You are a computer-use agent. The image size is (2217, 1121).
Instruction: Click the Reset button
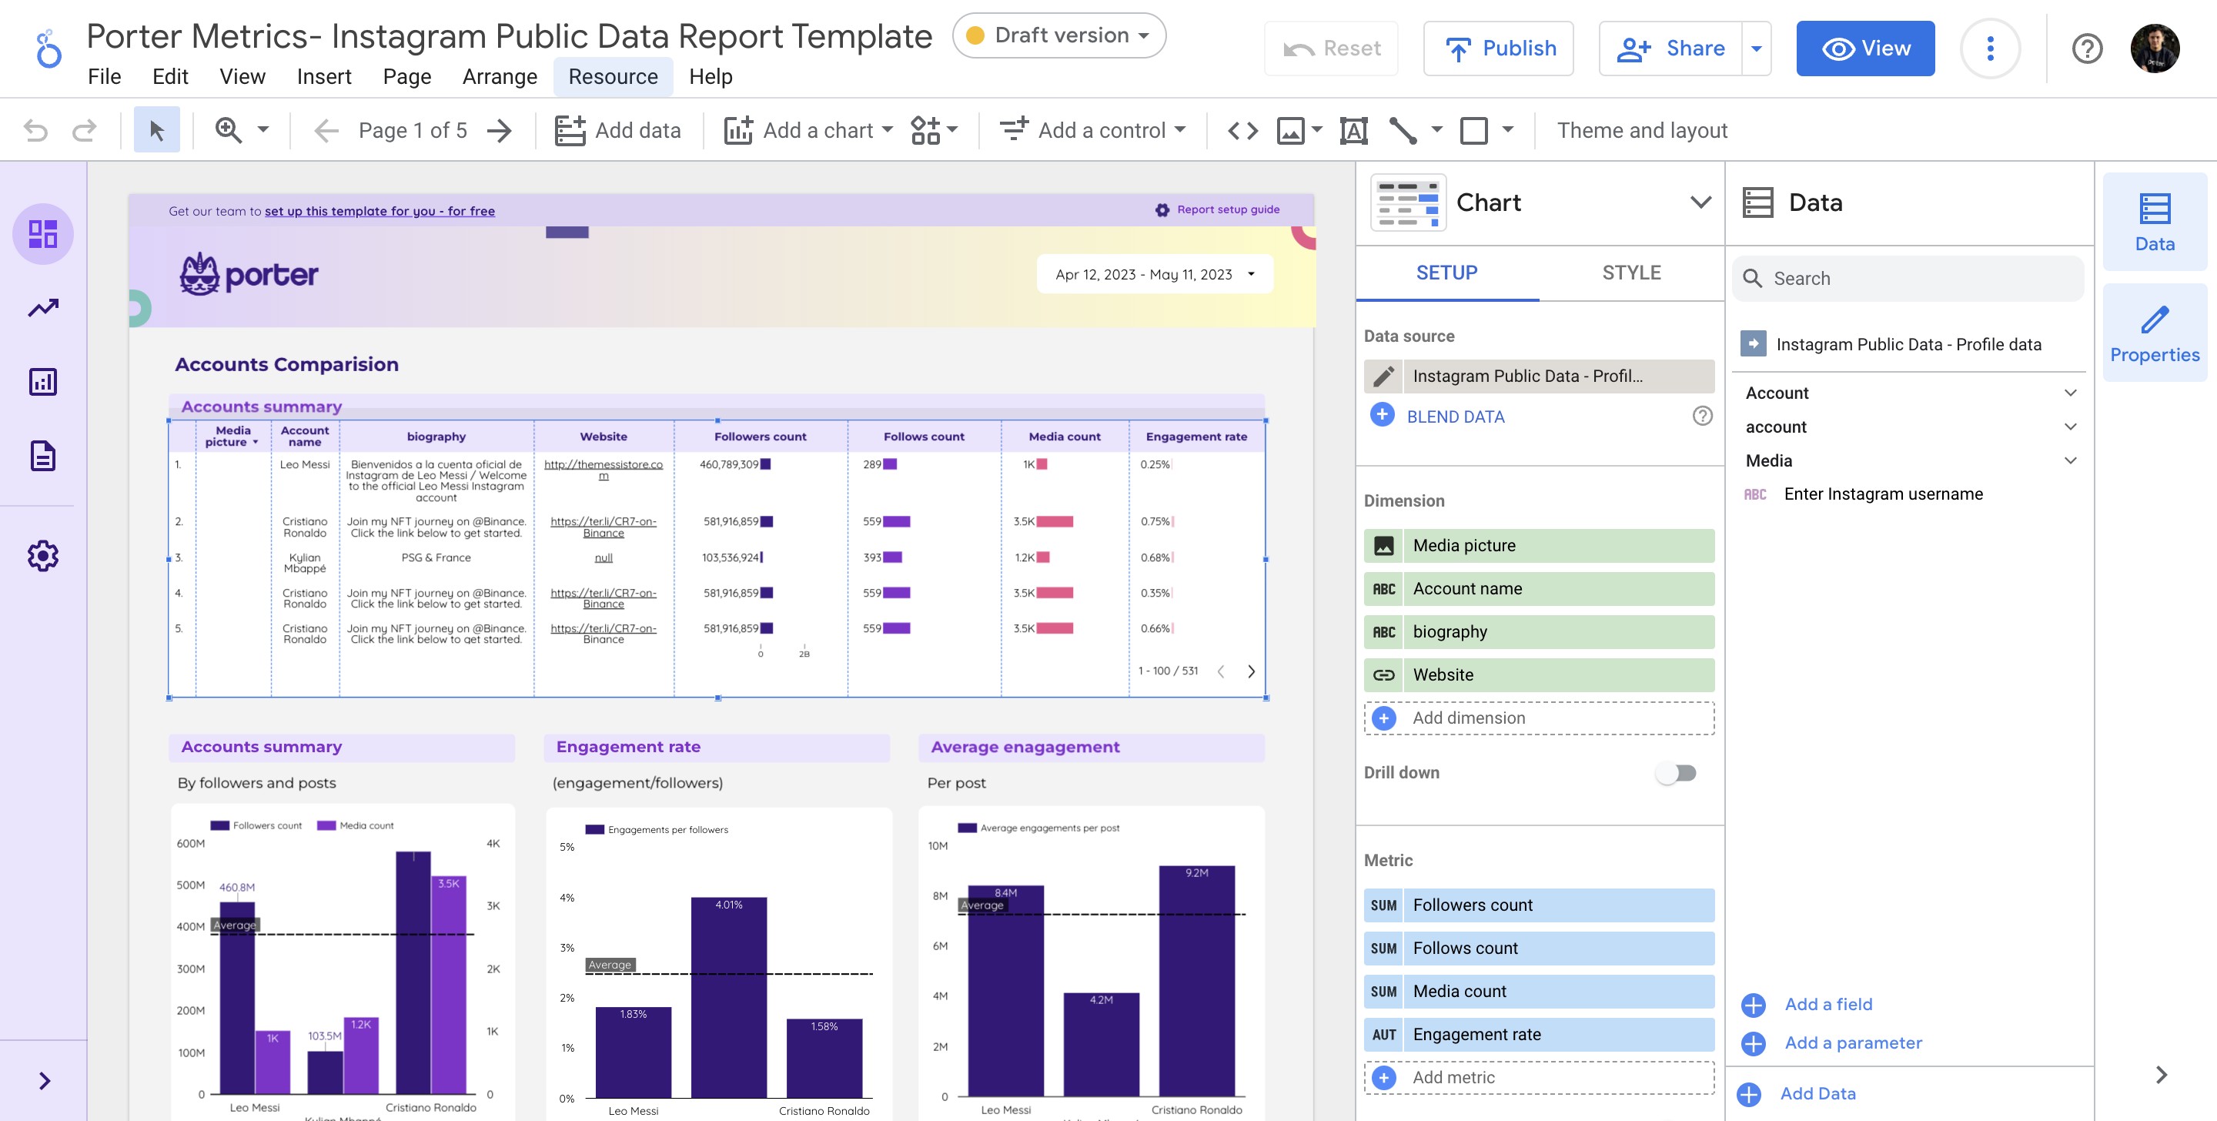pos(1330,49)
